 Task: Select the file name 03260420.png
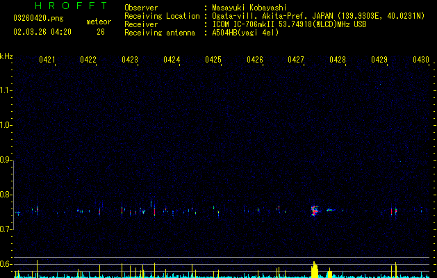38,19
